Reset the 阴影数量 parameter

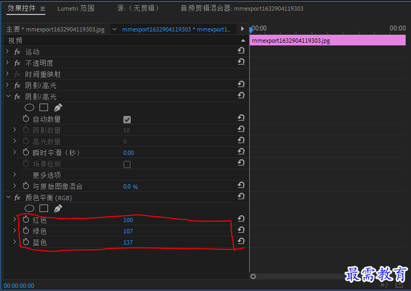click(241, 129)
